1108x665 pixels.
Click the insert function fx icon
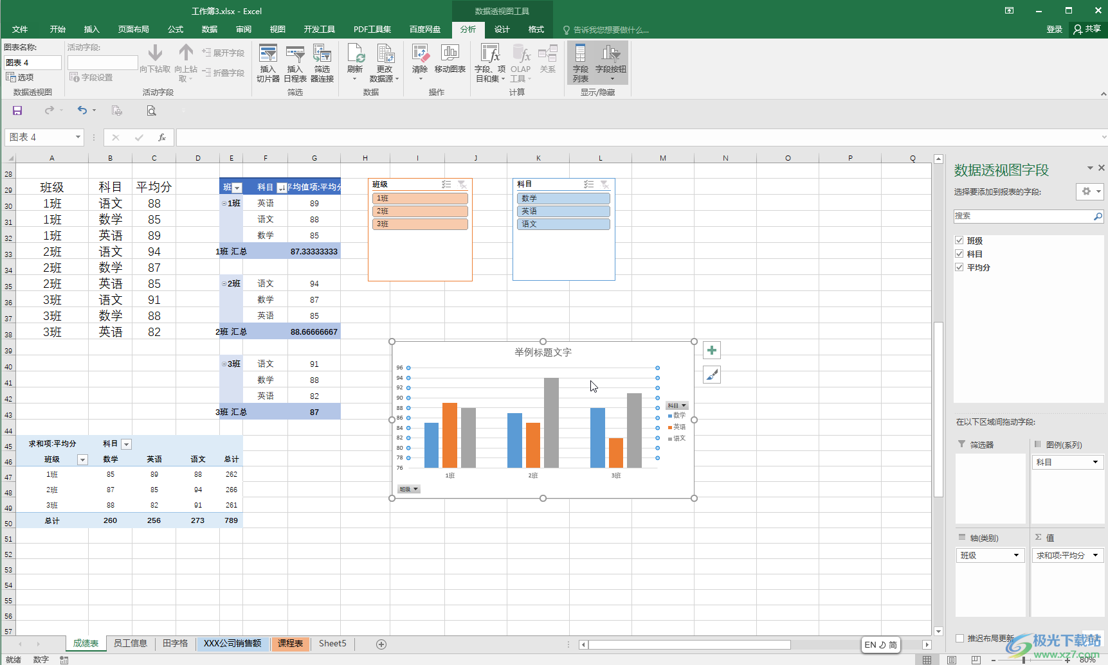[162, 137]
